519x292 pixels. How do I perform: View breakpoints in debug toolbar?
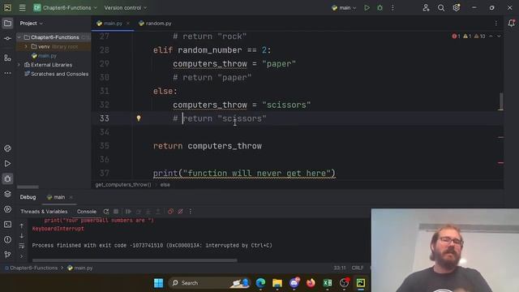(x=170, y=212)
